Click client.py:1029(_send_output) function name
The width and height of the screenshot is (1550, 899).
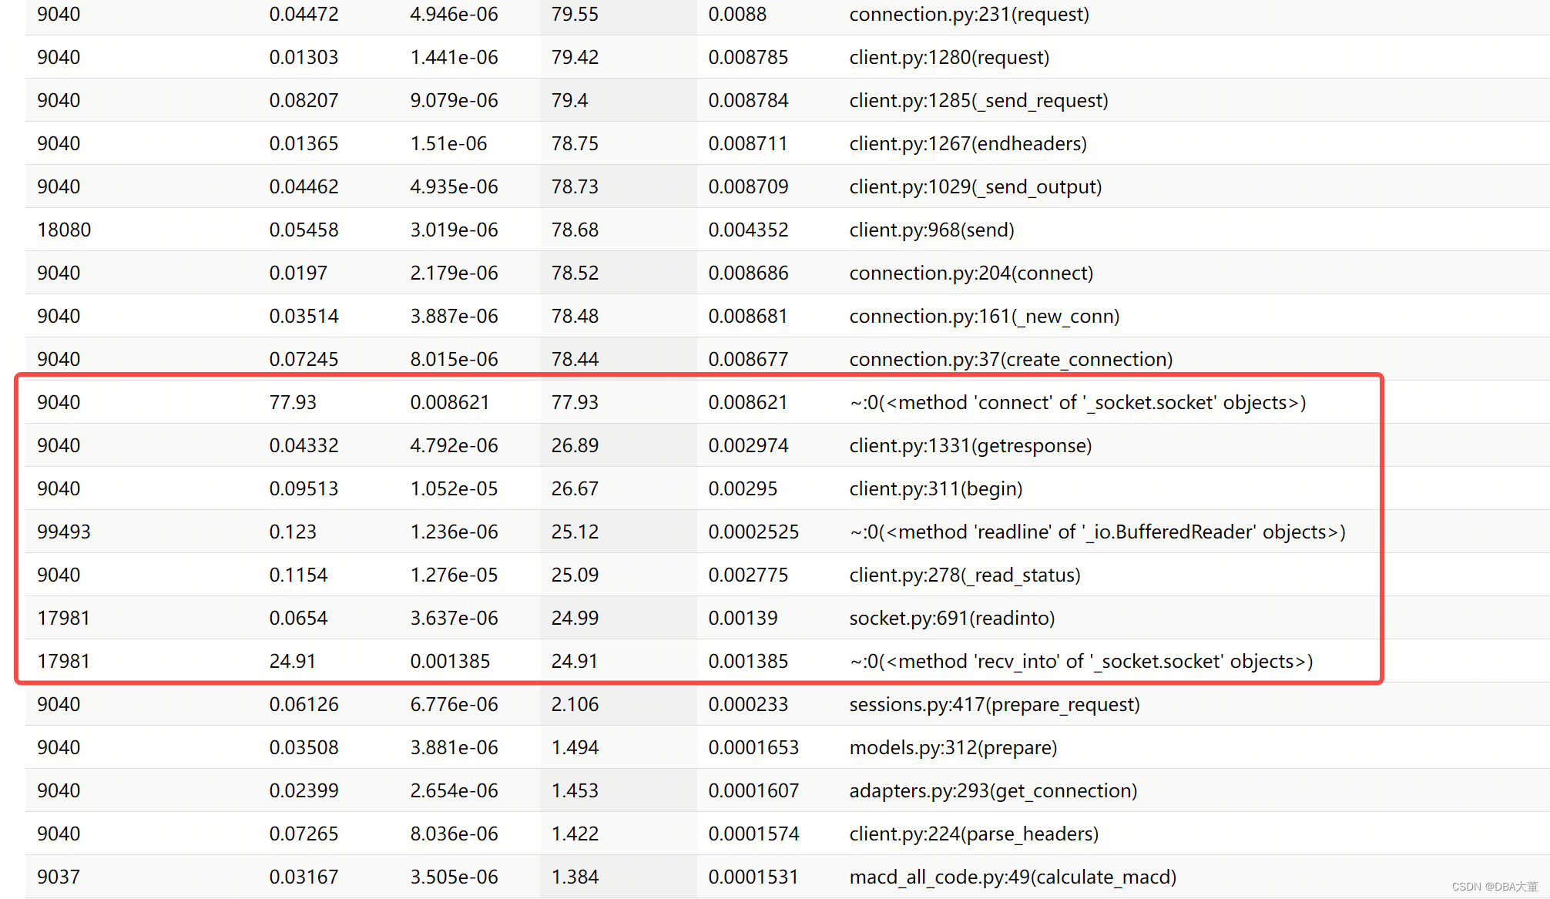pyautogui.click(x=975, y=186)
